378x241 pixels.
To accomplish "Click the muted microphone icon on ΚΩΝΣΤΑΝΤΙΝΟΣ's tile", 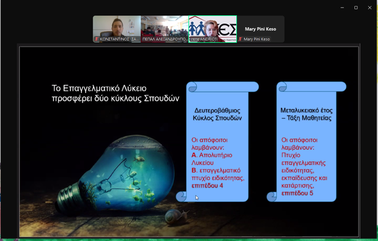I will 97,39.
